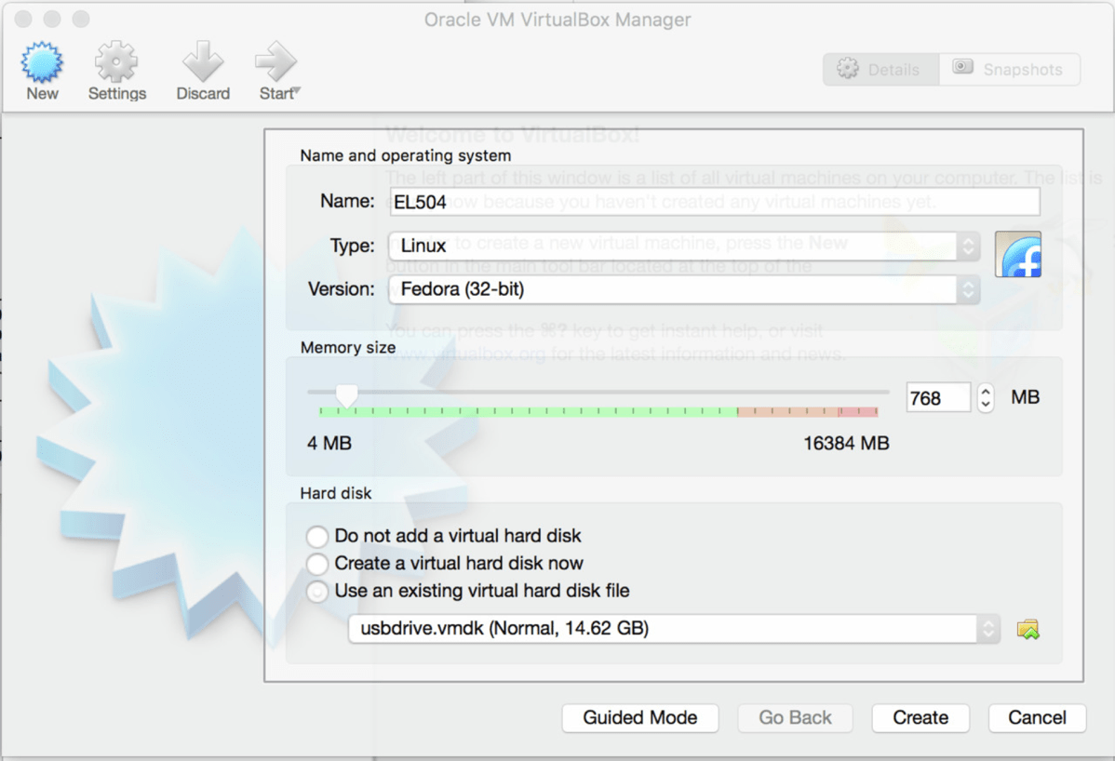Click the 16384 MB maximum label

point(846,444)
